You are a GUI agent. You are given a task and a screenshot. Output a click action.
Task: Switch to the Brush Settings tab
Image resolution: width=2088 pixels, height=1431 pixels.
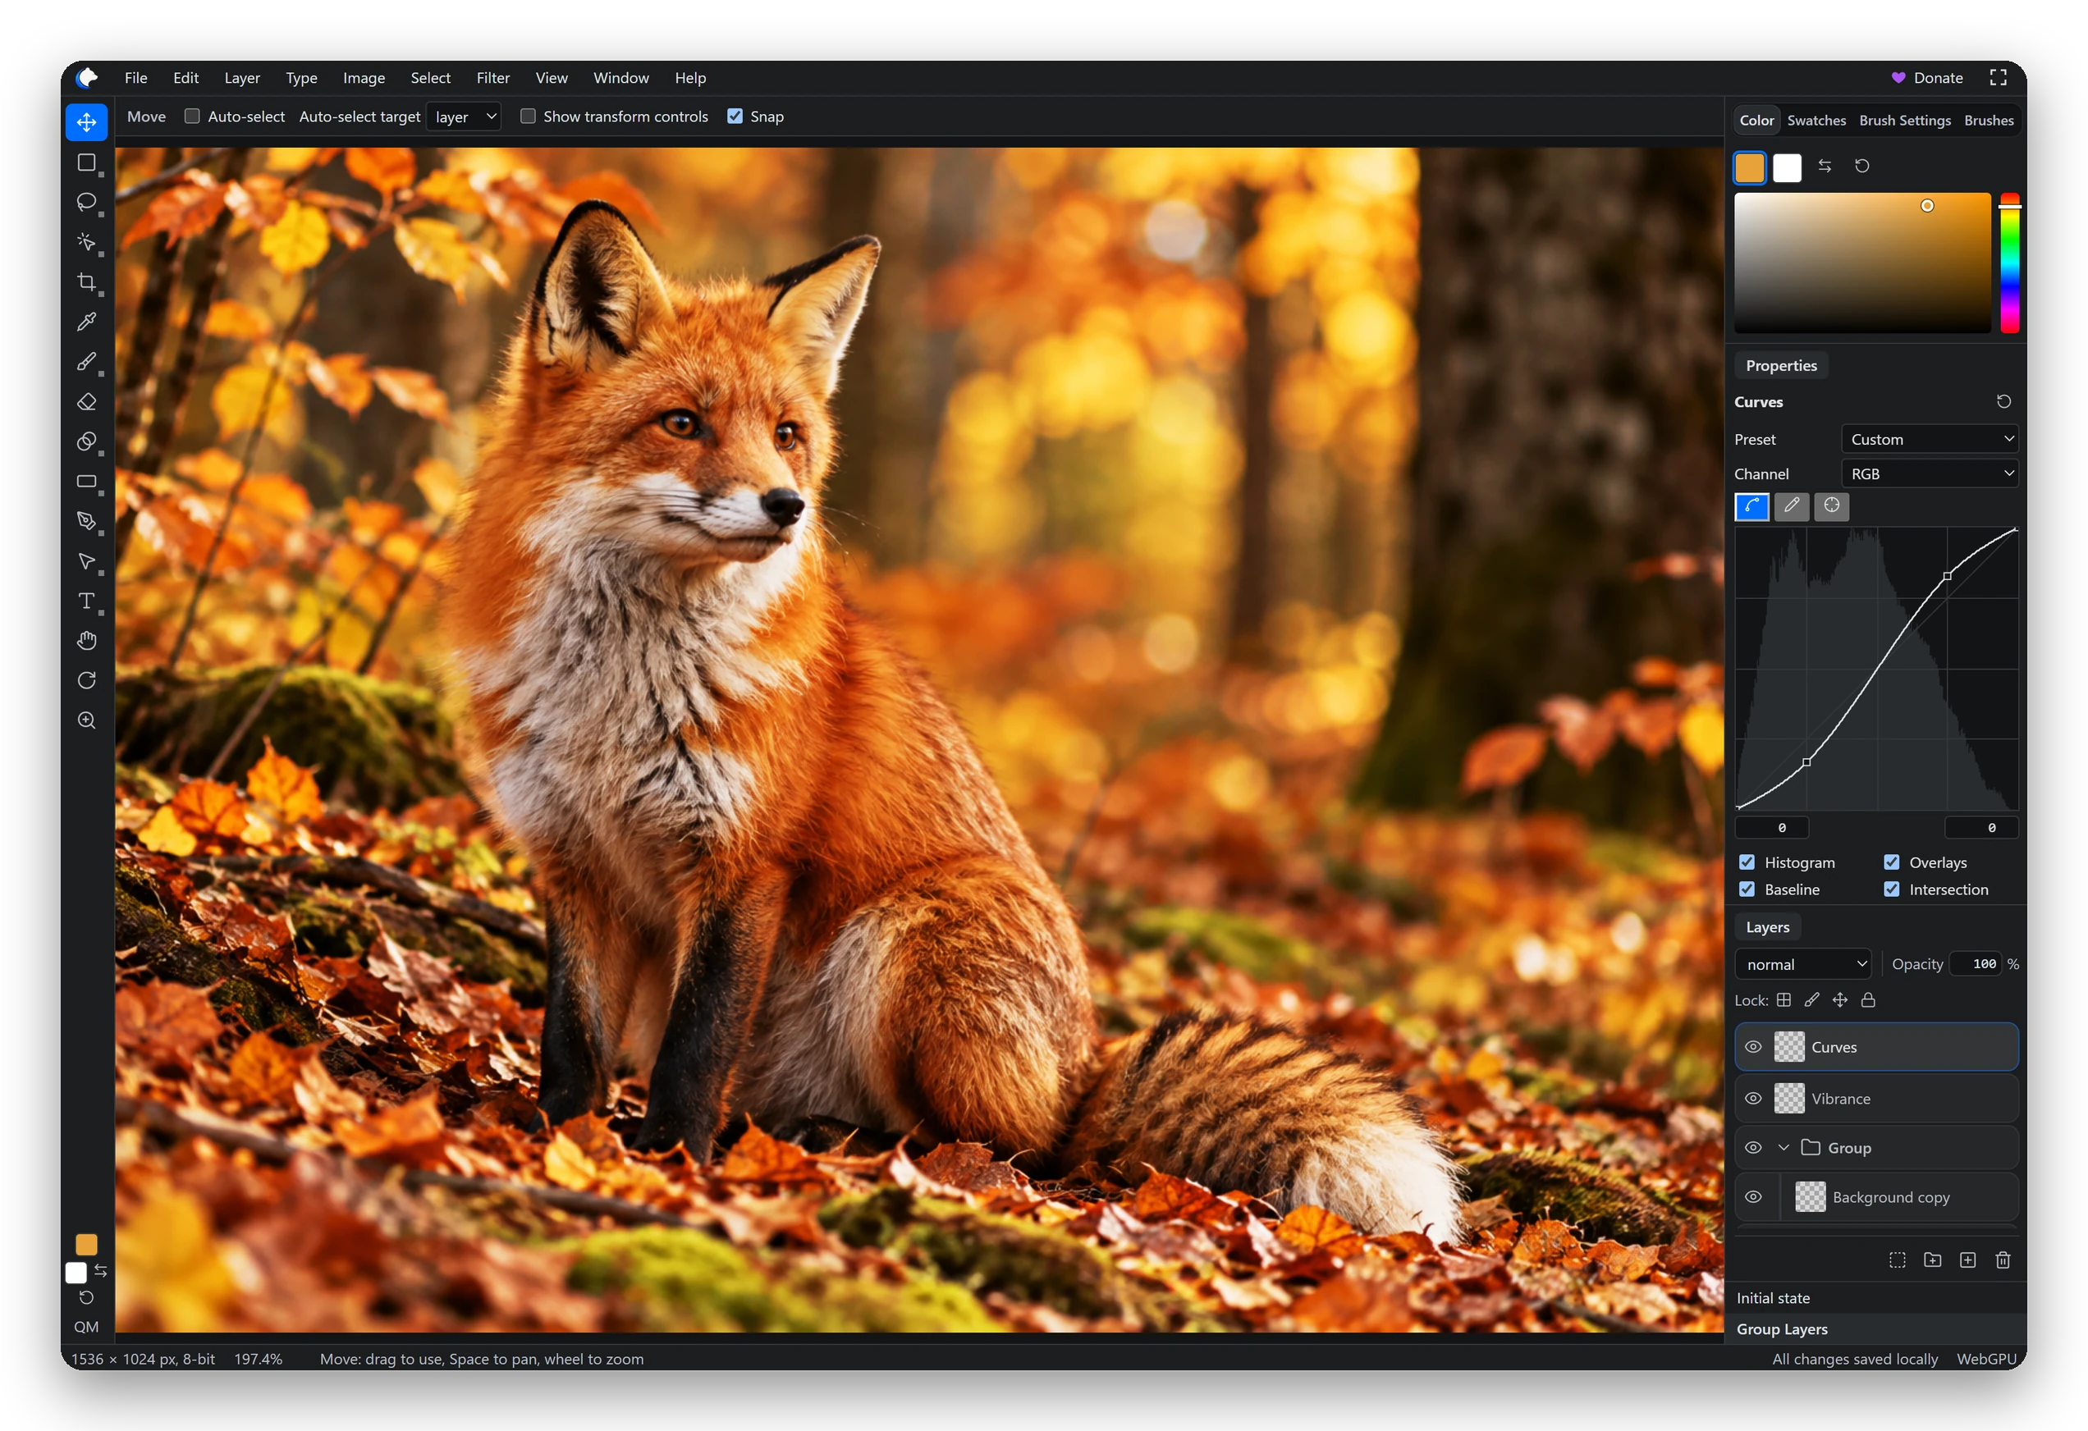(1904, 121)
